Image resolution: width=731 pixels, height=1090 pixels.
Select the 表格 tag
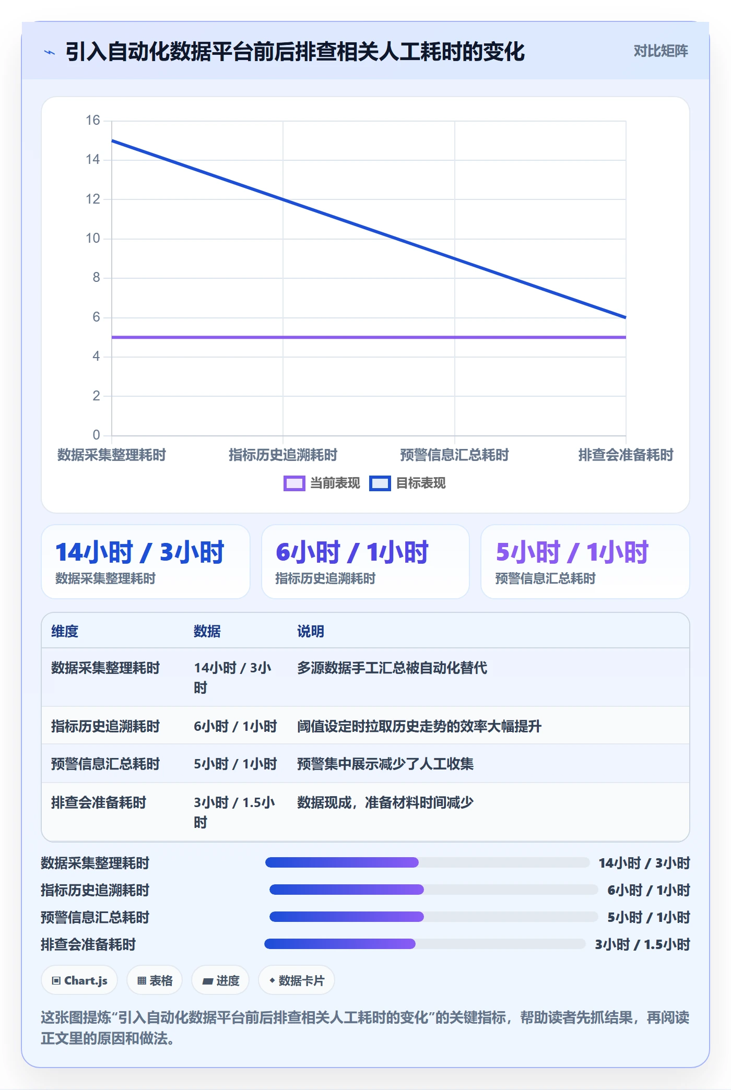click(155, 980)
